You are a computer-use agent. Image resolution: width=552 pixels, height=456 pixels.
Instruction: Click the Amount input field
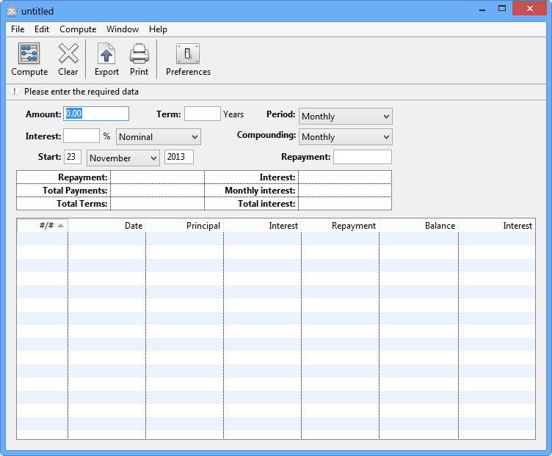96,114
